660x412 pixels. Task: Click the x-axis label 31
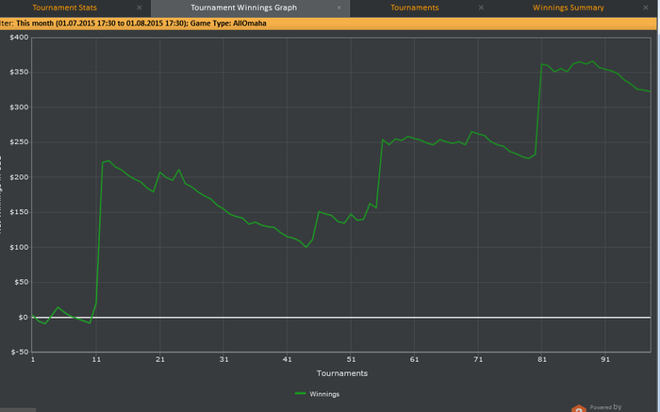tap(224, 359)
